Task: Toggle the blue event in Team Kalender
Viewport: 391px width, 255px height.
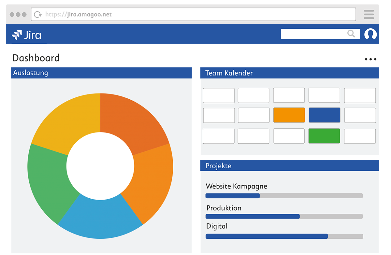Action: pos(324,115)
